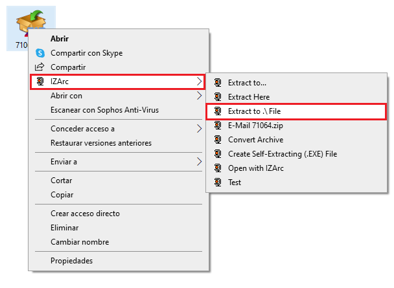Image resolution: width=394 pixels, height=288 pixels.
Task: Click the icon beside Open with IZArc
Action: click(218, 168)
